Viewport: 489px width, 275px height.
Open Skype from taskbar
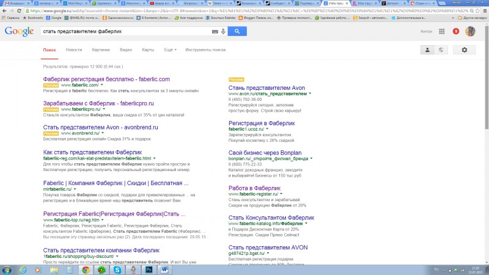tap(117, 270)
